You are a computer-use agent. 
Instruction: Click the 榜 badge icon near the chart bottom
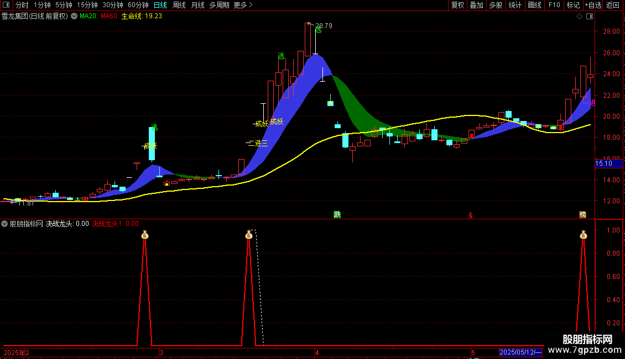coord(582,214)
